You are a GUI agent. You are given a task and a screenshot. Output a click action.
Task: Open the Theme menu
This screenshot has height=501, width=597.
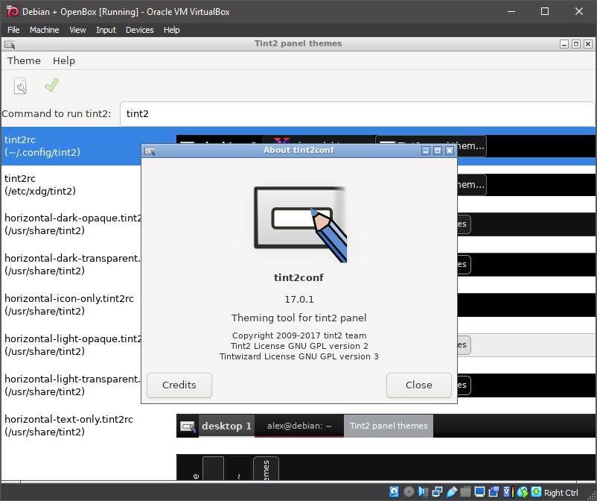pos(23,60)
